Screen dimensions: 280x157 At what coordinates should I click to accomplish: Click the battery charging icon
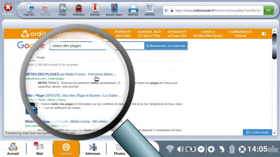click(191, 149)
